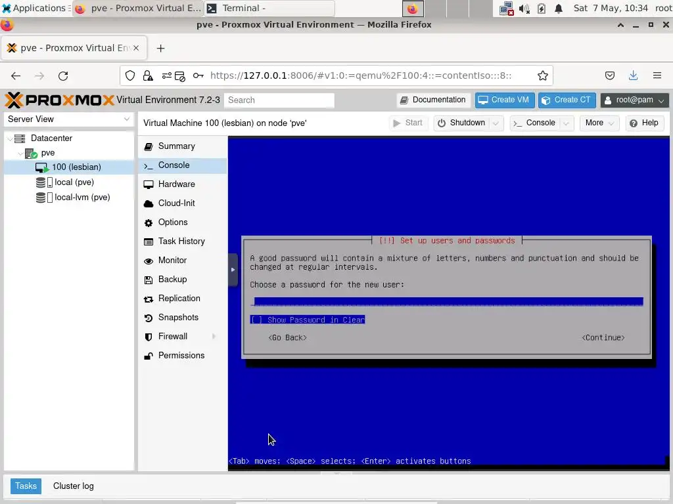Click Continue in installer dialog
Viewport: 673px width, 504px height.
pyautogui.click(x=603, y=338)
